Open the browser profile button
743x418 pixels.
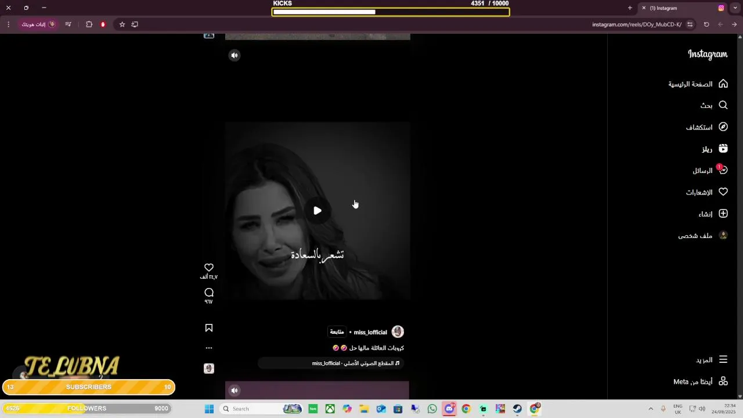38,24
